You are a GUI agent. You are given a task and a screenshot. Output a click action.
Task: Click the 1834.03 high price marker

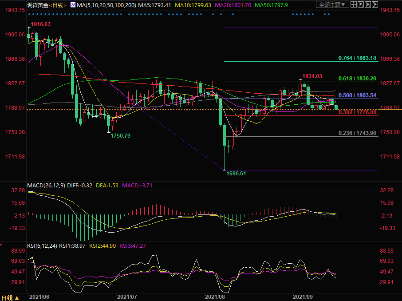312,76
